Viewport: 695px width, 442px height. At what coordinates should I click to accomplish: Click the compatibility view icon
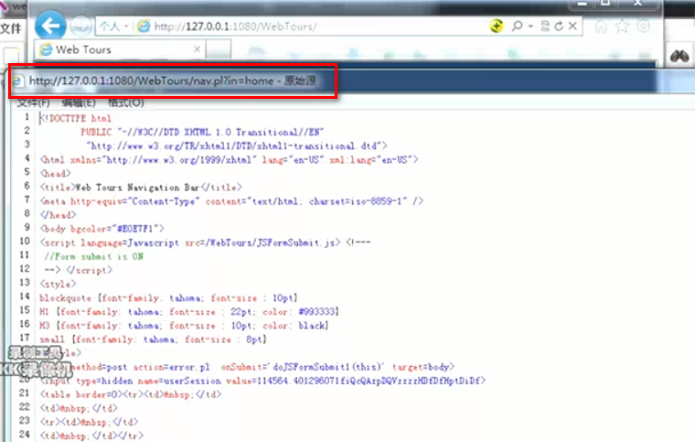(545, 27)
